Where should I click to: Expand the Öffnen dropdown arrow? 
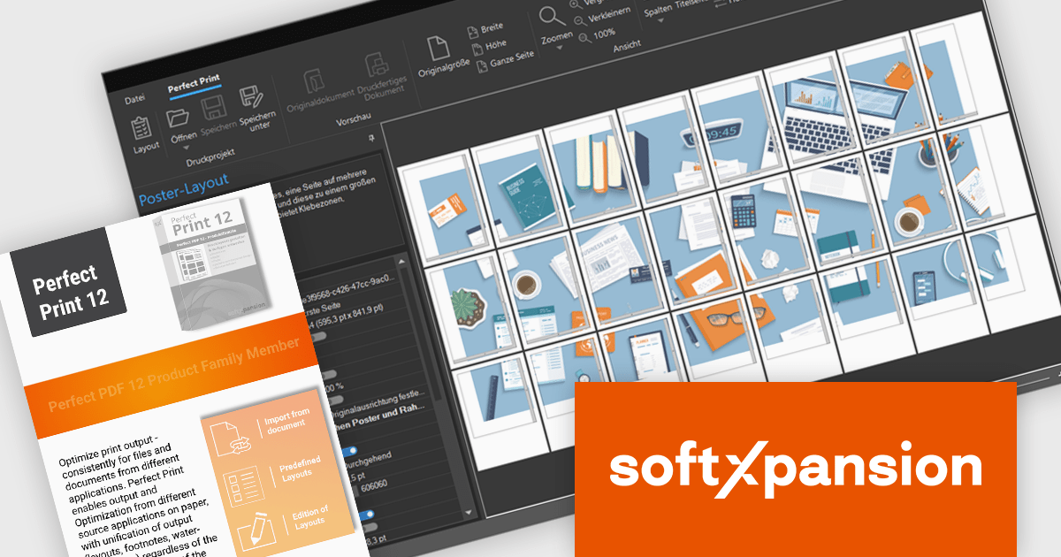click(187, 149)
